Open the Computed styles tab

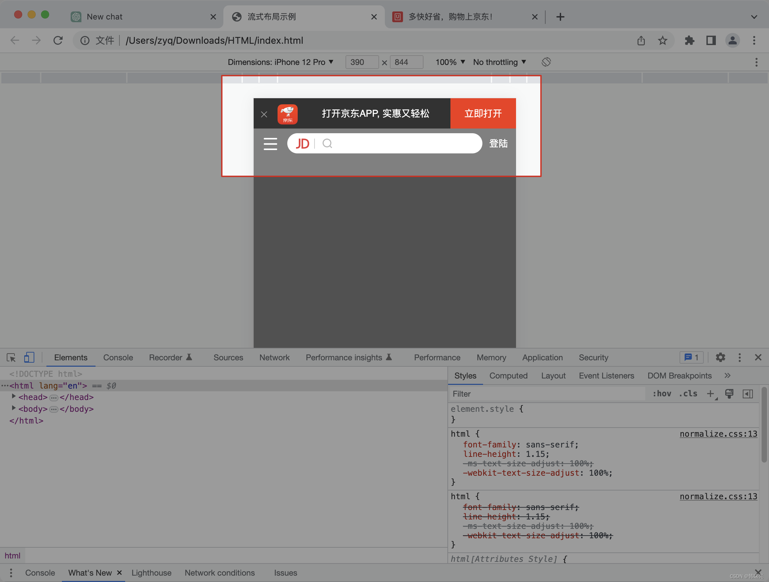coord(508,376)
